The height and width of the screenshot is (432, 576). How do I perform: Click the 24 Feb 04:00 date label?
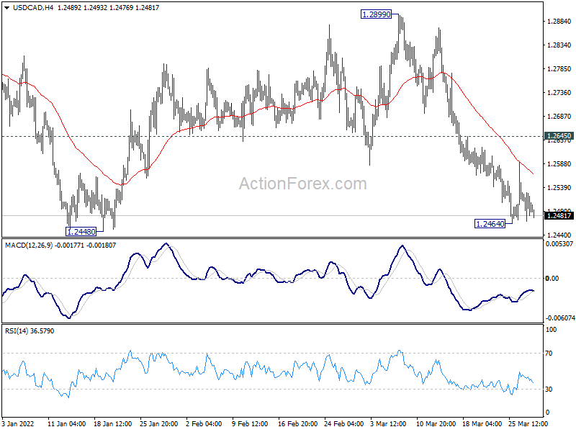point(344,424)
